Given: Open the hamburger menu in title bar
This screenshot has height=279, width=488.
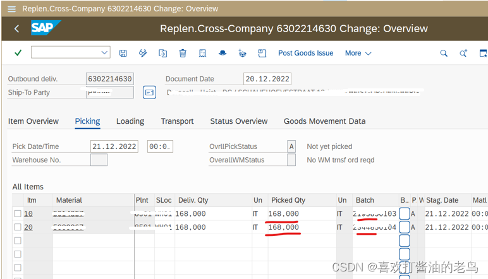Looking at the screenshot, I should [x=11, y=9].
